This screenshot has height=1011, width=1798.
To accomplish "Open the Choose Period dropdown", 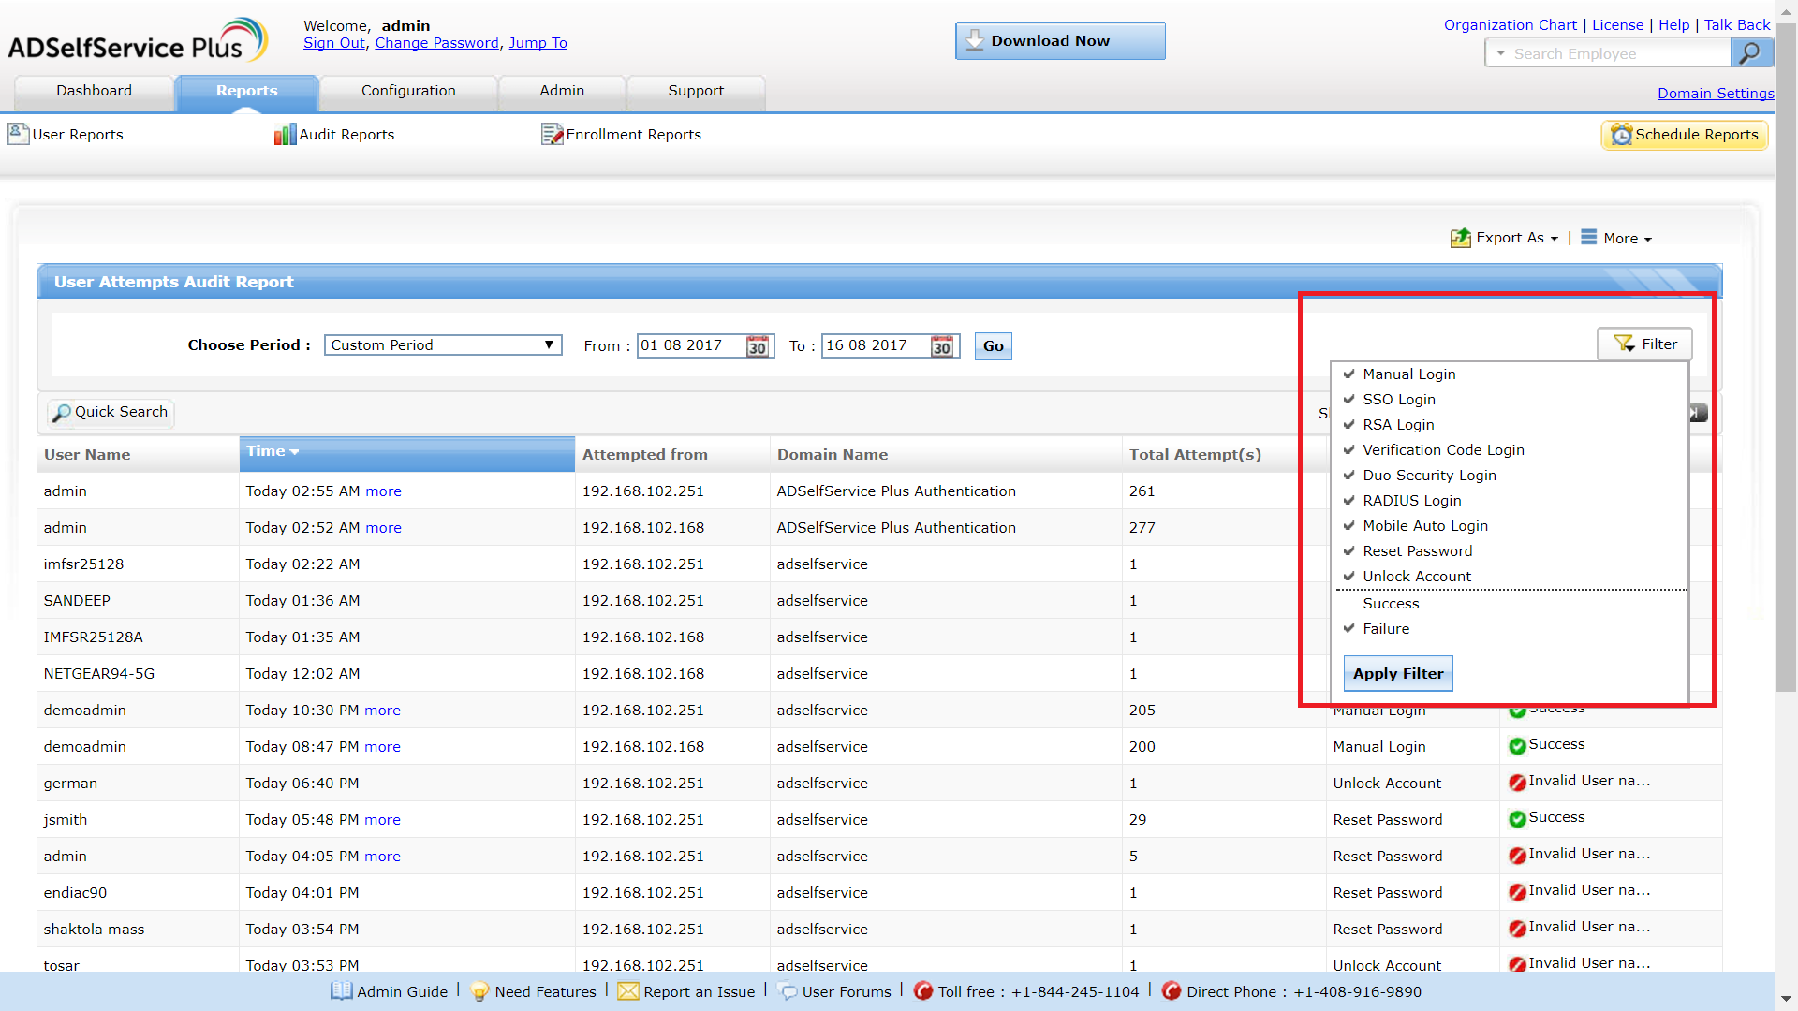I will click(x=442, y=345).
